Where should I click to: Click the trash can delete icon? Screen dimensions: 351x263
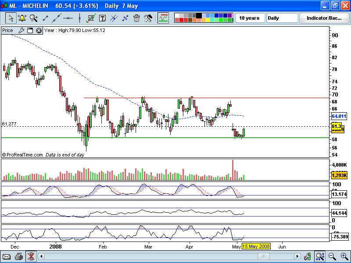[136, 18]
